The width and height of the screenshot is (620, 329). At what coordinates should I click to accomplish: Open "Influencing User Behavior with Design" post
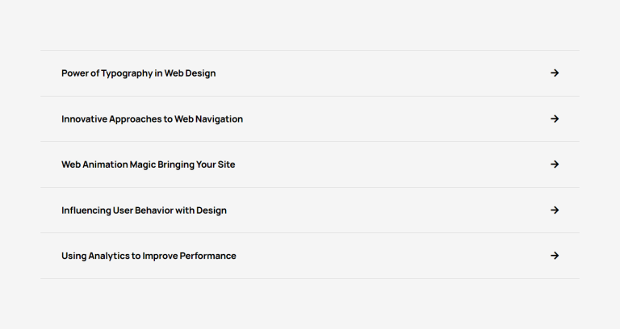click(144, 210)
